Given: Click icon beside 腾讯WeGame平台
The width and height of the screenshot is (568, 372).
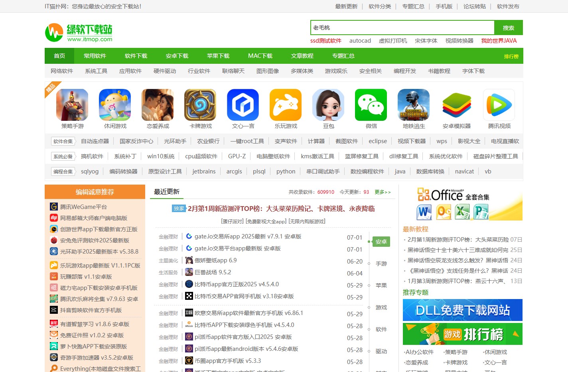Looking at the screenshot, I should coord(54,207).
